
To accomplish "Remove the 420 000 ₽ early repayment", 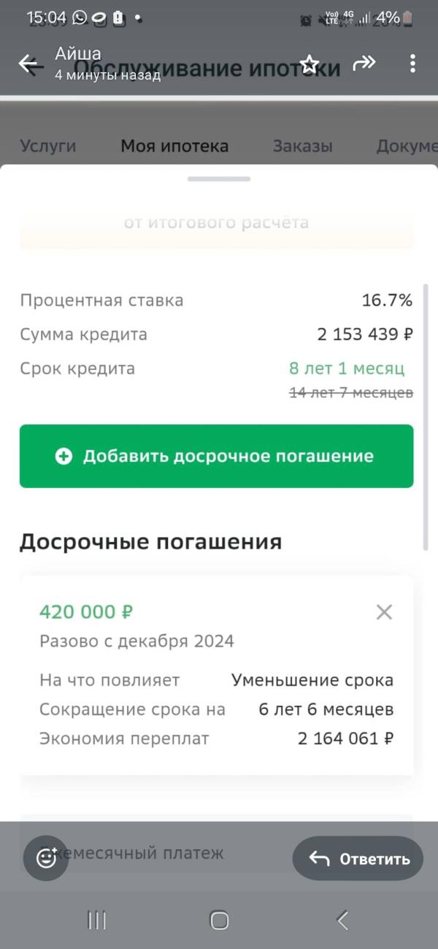I will (384, 612).
